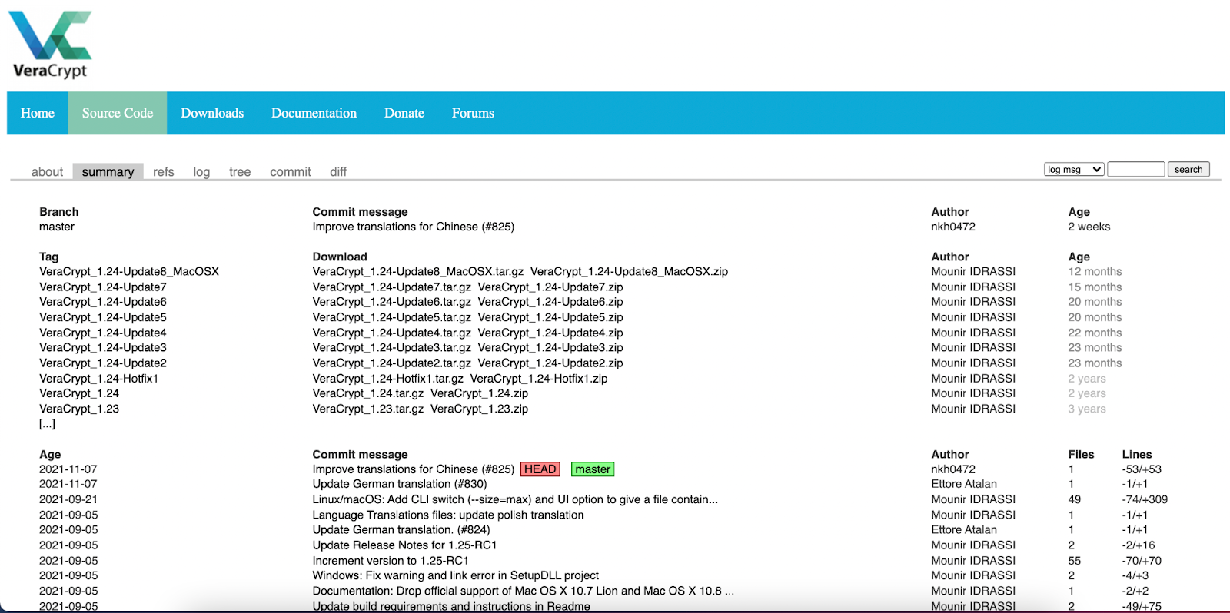Screen dimensions: 1230x613
Task: Open tag VeraCrypt_1.24-Update8_MacOSX
Action: pyautogui.click(x=129, y=271)
